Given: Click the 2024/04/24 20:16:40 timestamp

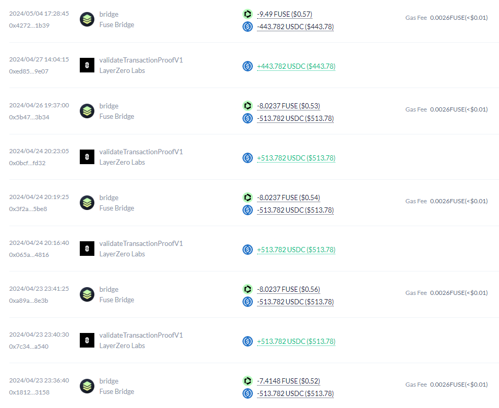Looking at the screenshot, I should point(39,242).
